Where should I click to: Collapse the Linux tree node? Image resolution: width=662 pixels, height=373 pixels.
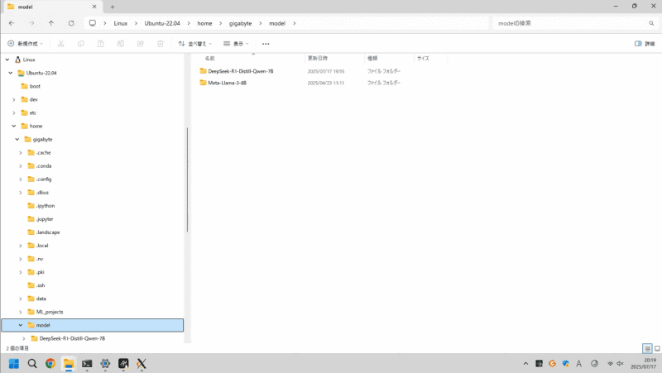7,60
